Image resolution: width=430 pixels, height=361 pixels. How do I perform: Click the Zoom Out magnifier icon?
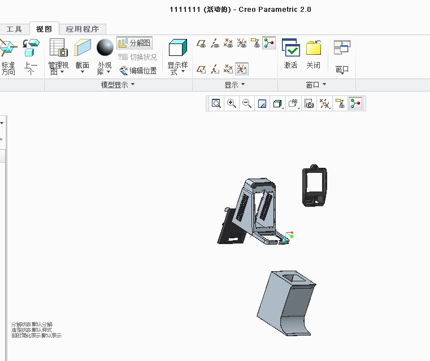pos(247,103)
